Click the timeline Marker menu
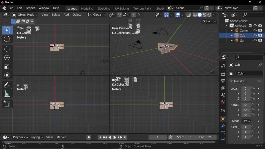Image resolution: width=265 pixels, height=149 pixels. (61, 137)
